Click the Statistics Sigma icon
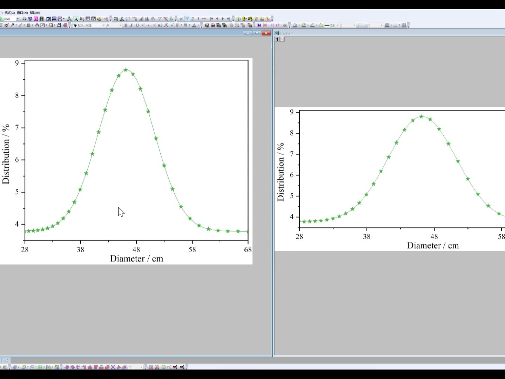This screenshot has height=379, width=505. coord(116,19)
